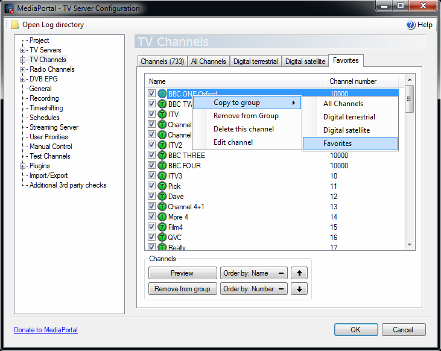Uncheck the More 4 checkbox
This screenshot has width=441, height=351.
151,217
